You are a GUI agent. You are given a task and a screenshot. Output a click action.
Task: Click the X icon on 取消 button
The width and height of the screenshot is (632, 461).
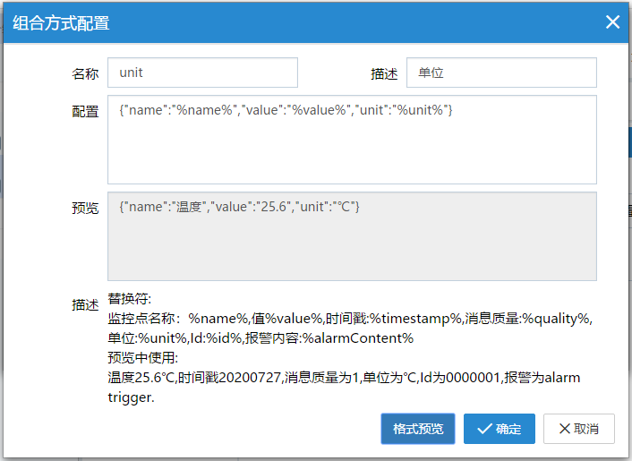[x=564, y=429]
